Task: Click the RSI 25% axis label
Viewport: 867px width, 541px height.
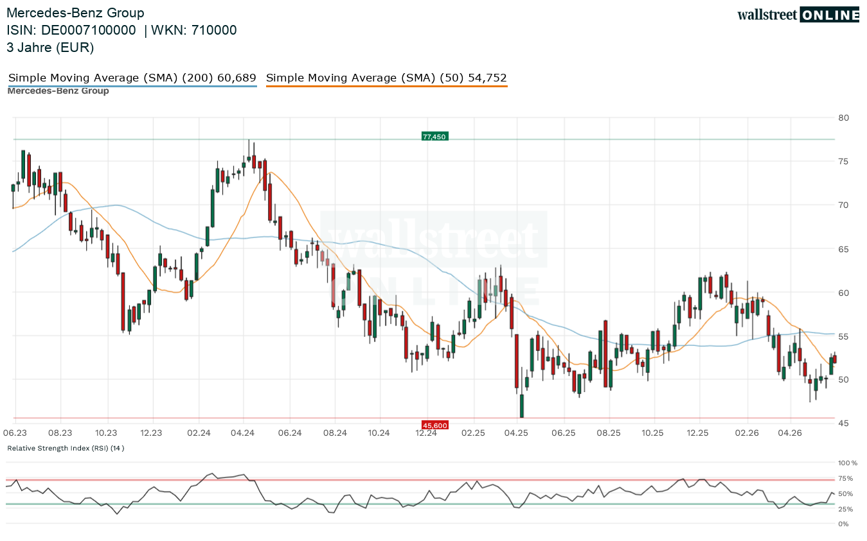Action: coord(846,509)
